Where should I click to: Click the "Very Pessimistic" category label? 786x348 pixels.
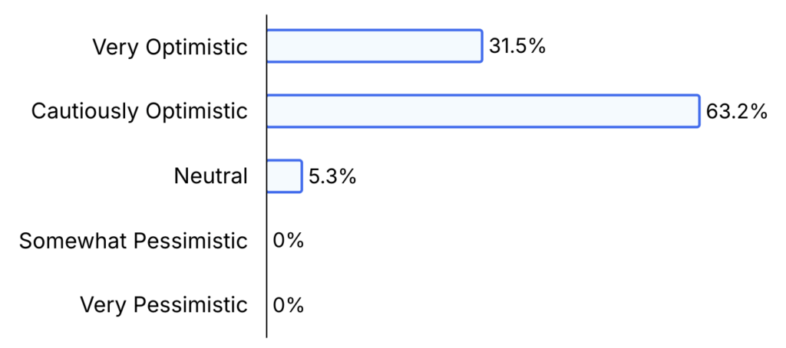point(163,305)
